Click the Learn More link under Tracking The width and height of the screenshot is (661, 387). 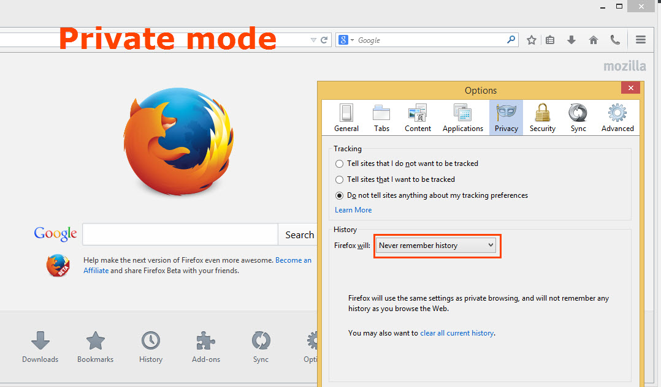point(353,209)
